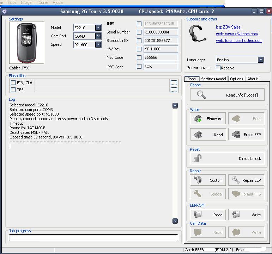Click the EEPROM Read folder icon
272x254 pixels.
click(198, 215)
